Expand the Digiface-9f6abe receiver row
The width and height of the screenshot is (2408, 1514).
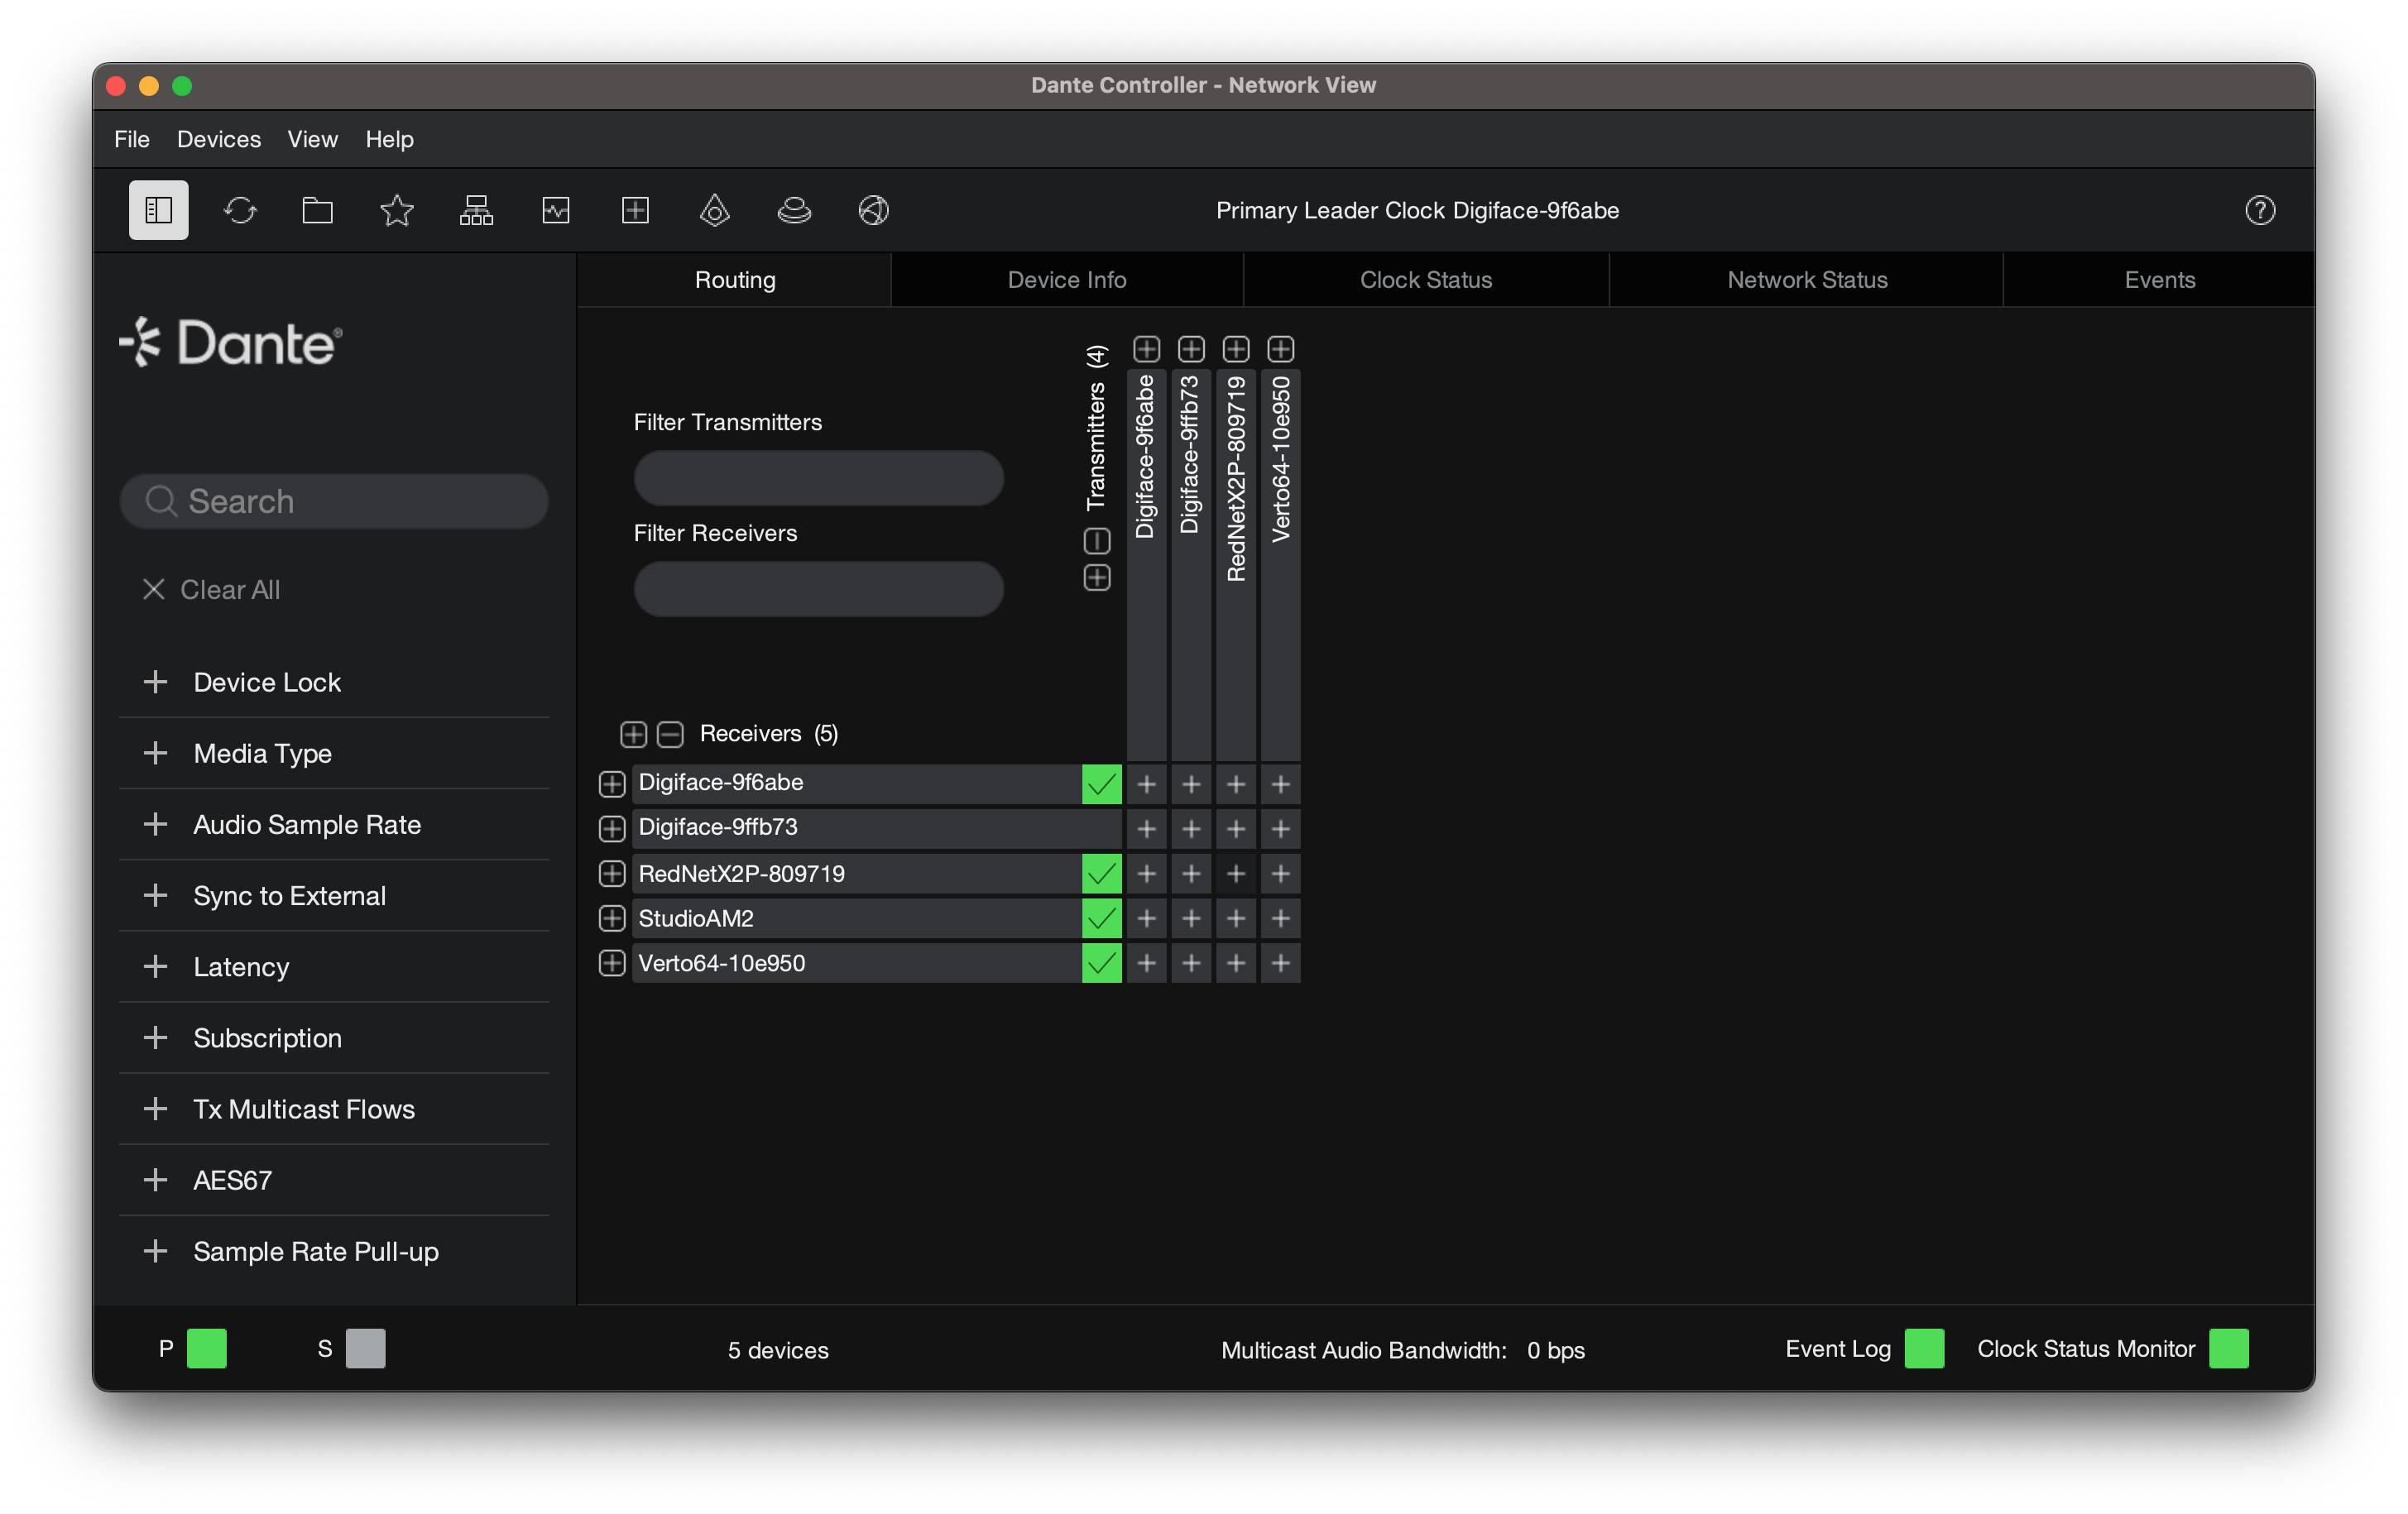click(612, 784)
